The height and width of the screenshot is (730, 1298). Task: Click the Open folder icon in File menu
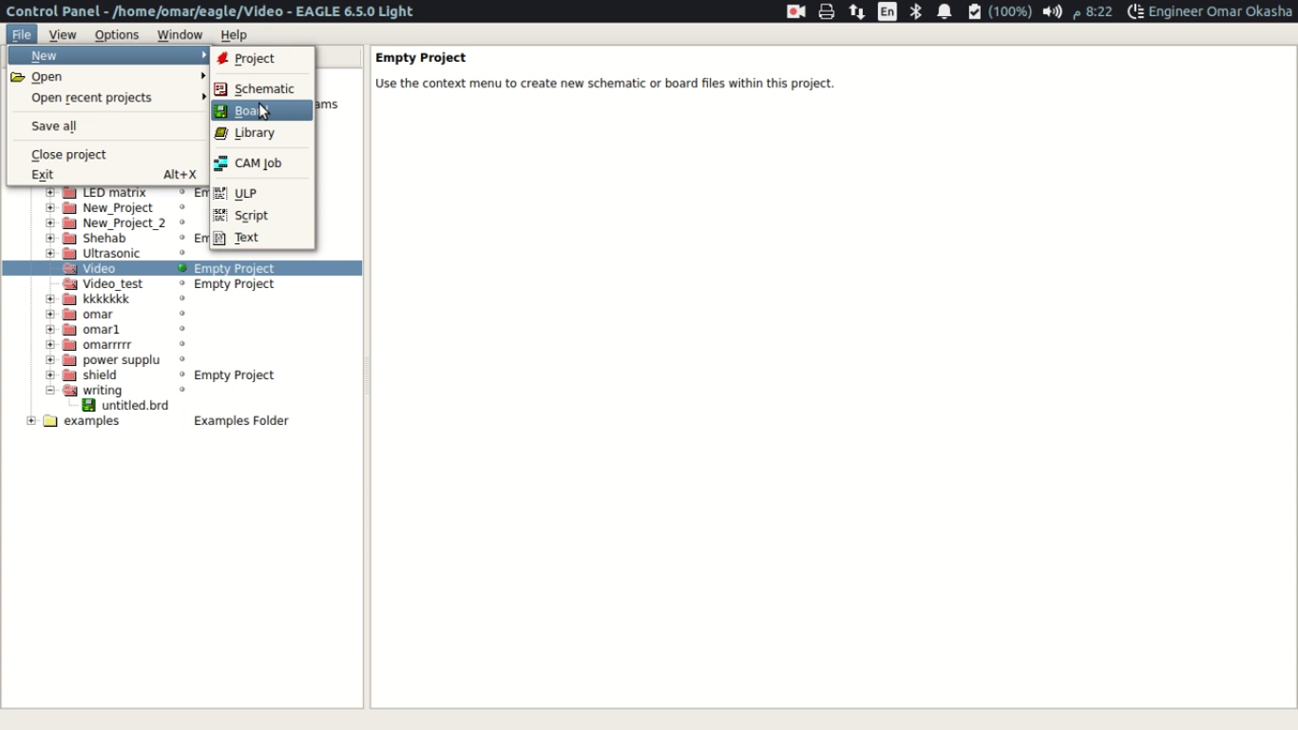point(18,77)
